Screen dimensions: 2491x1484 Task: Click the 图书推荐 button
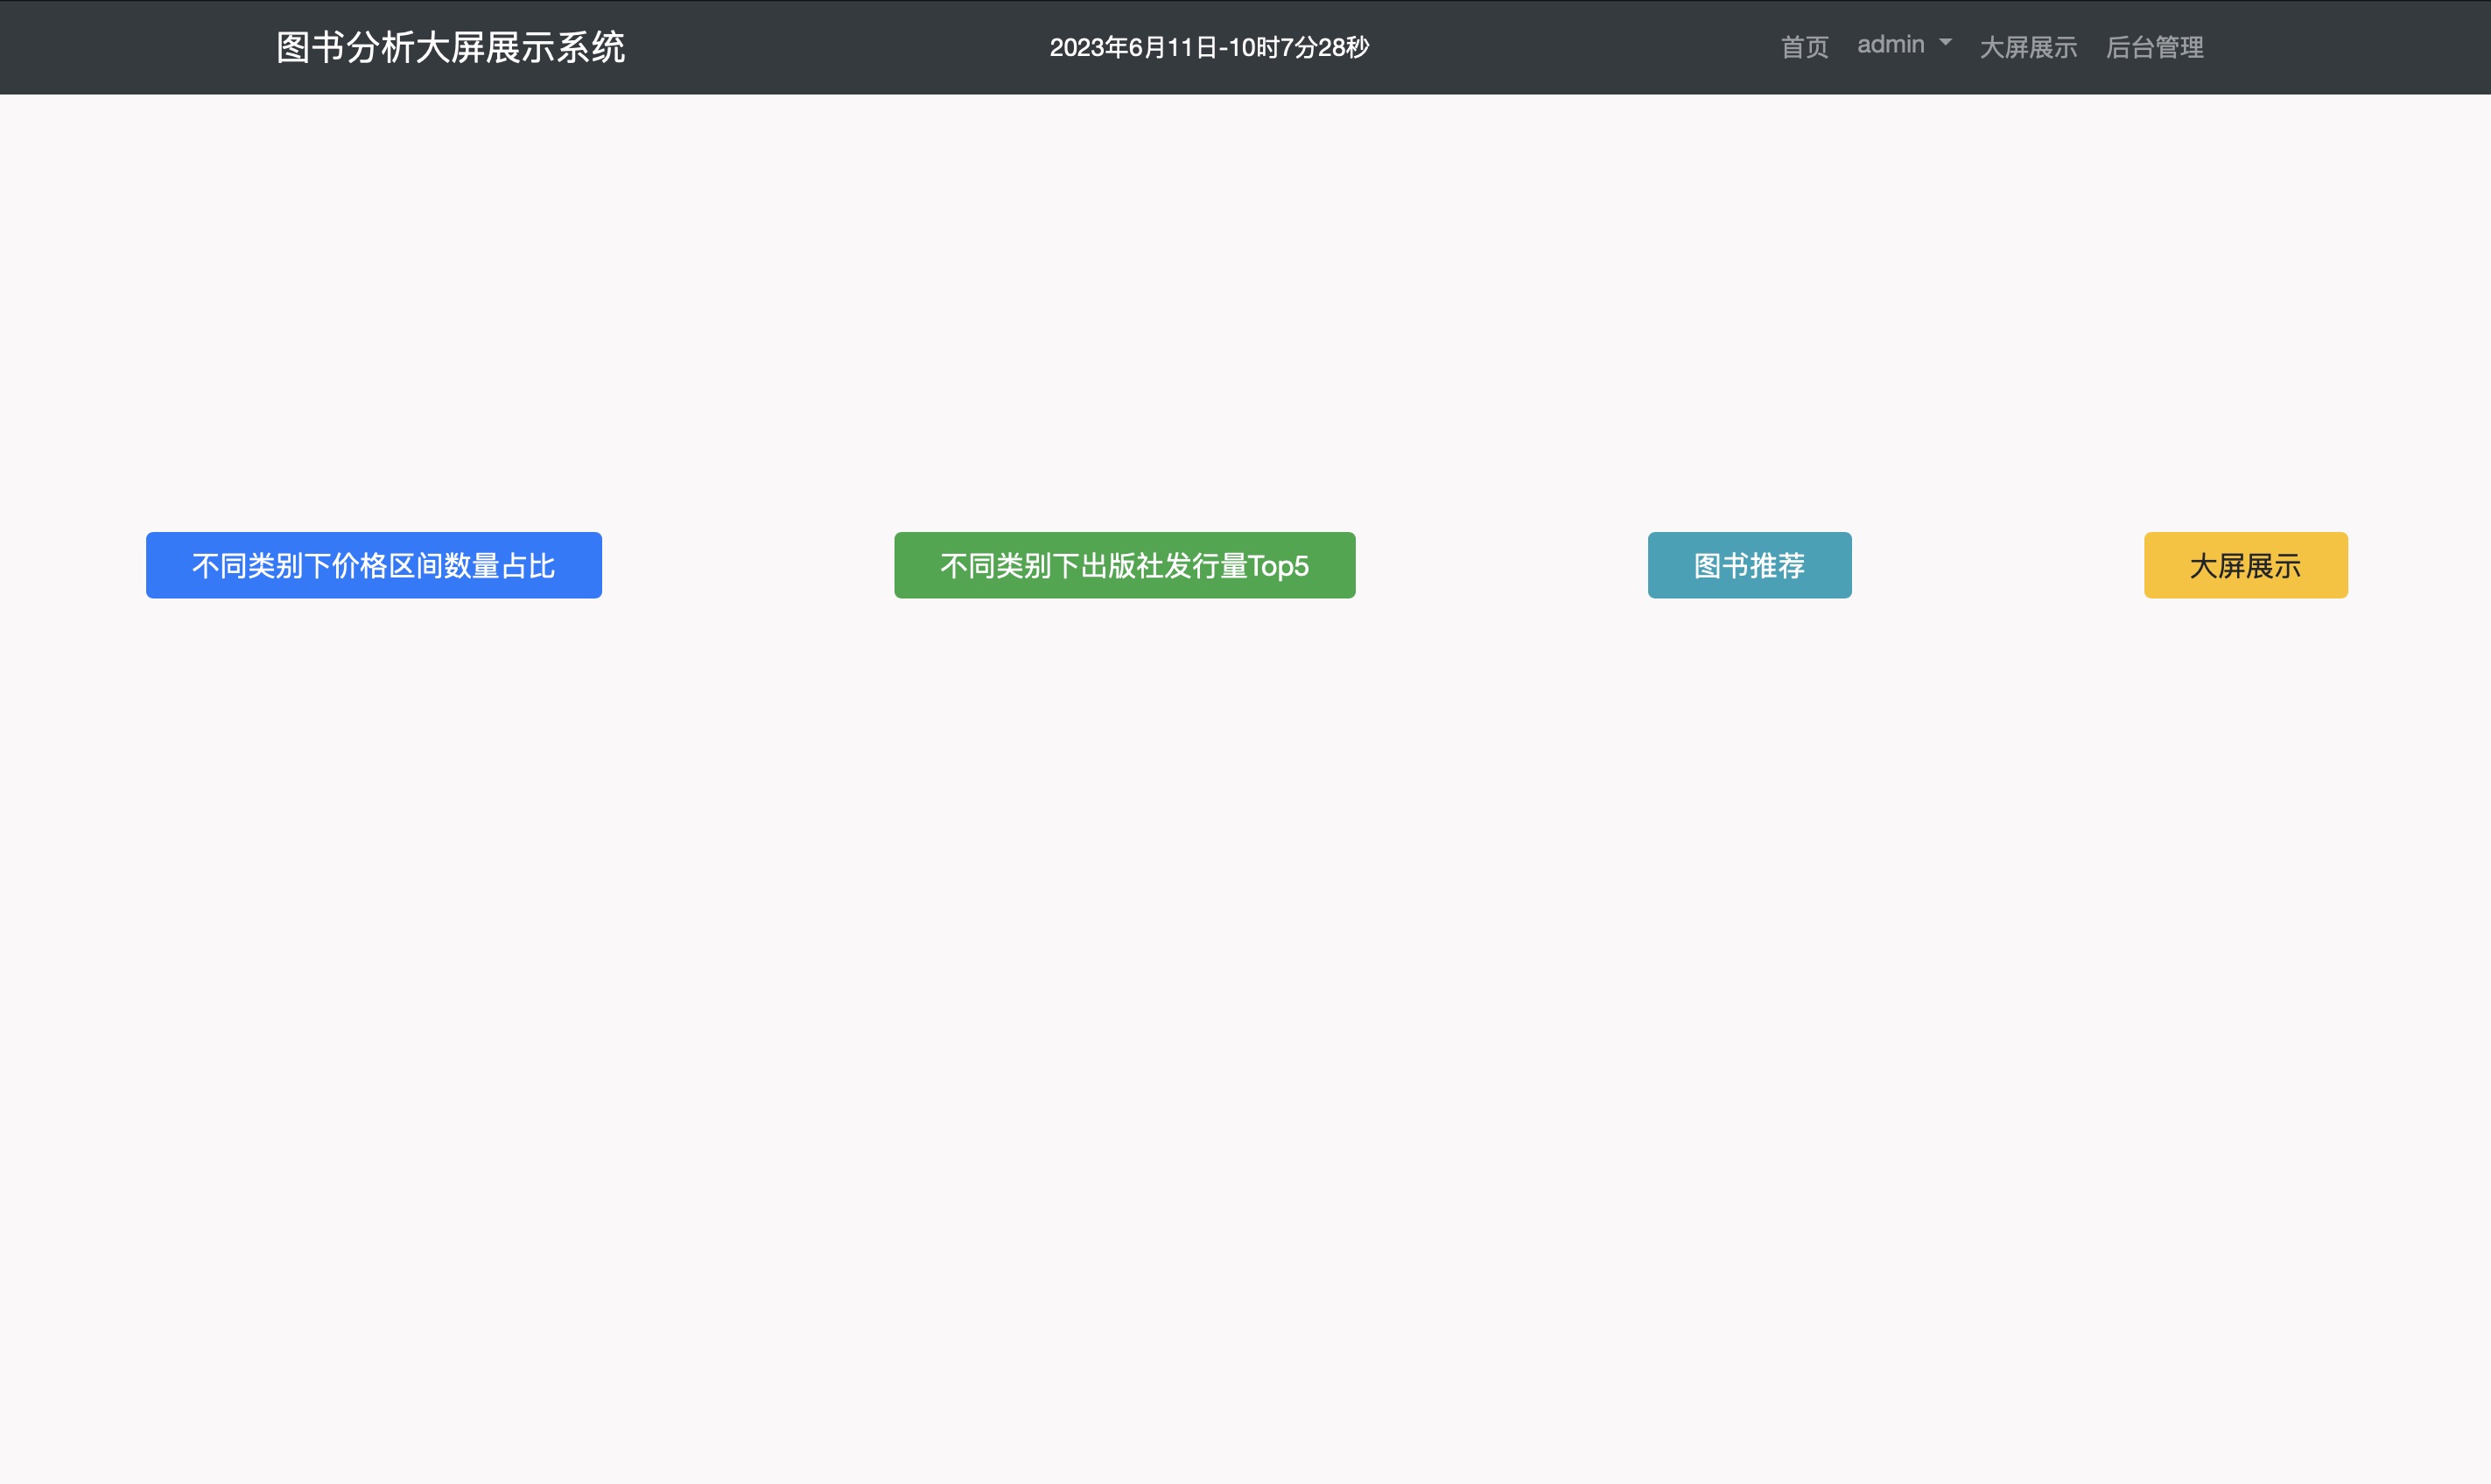point(1749,565)
